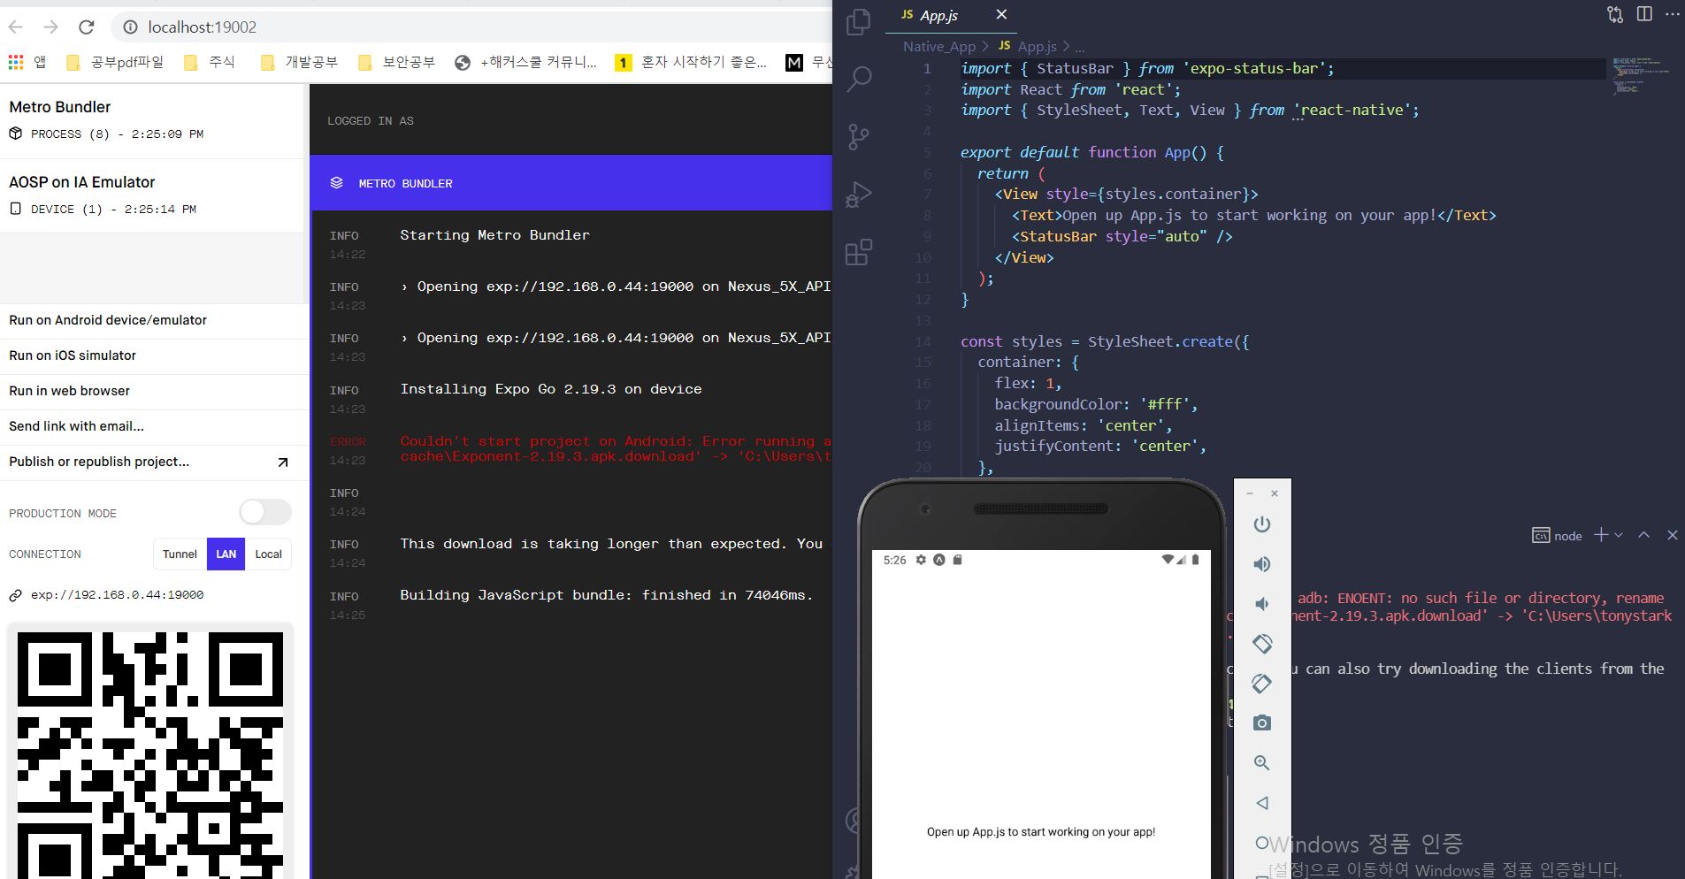Open Chrome apps grid icon
This screenshot has height=879, width=1685.
coord(16,62)
